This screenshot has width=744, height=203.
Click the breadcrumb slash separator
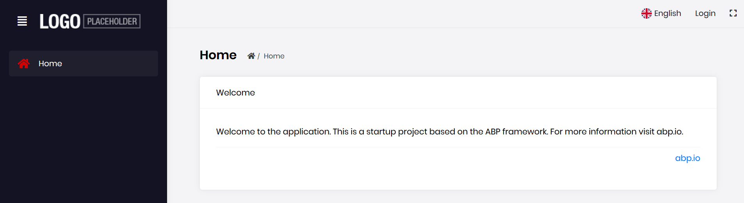pos(258,56)
